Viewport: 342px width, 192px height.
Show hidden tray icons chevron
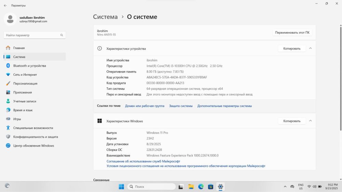(285, 187)
